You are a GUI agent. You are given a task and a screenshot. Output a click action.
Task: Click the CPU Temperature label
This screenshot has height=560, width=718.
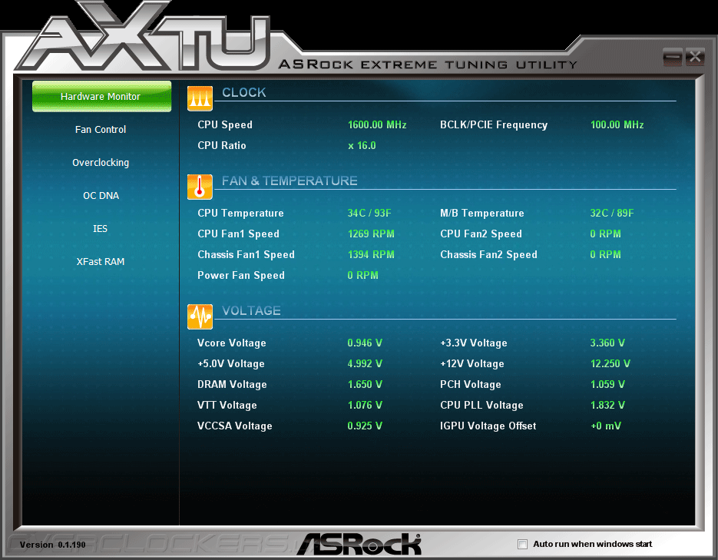coord(240,213)
